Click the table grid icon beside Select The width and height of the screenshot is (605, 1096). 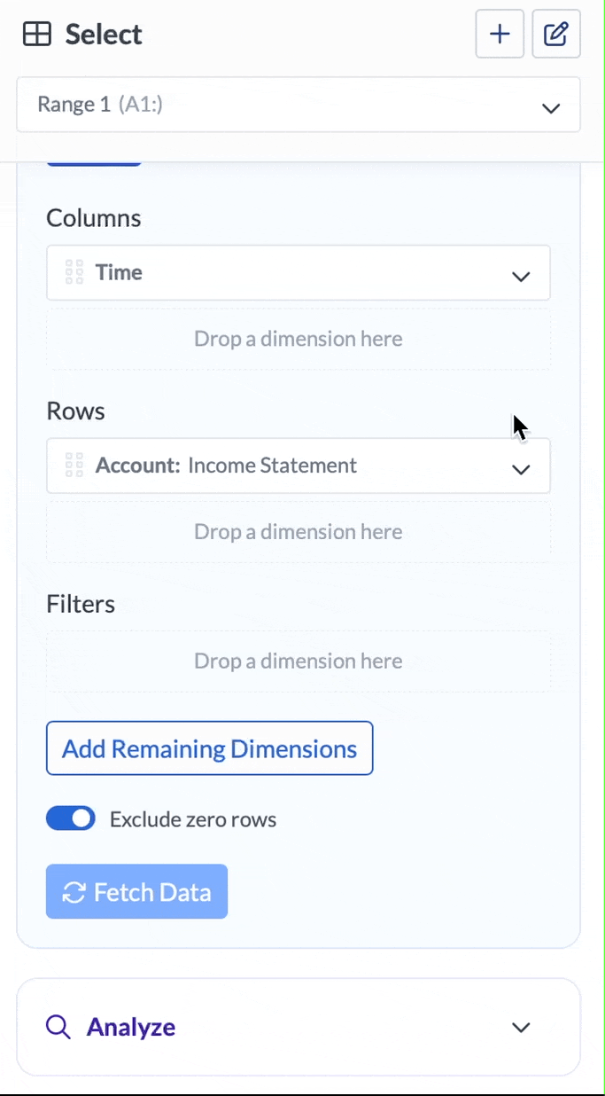click(35, 34)
